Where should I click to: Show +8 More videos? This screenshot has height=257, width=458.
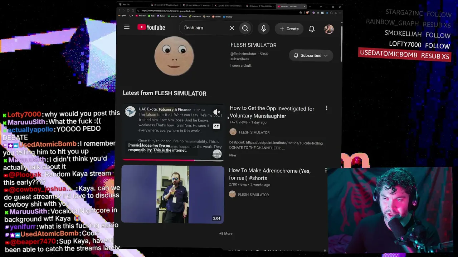point(226,233)
